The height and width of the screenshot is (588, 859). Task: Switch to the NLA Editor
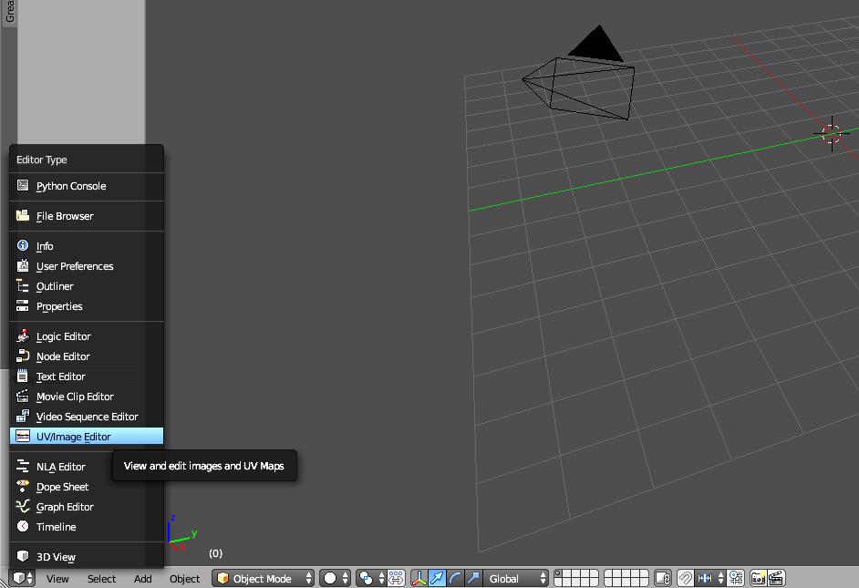click(87, 467)
